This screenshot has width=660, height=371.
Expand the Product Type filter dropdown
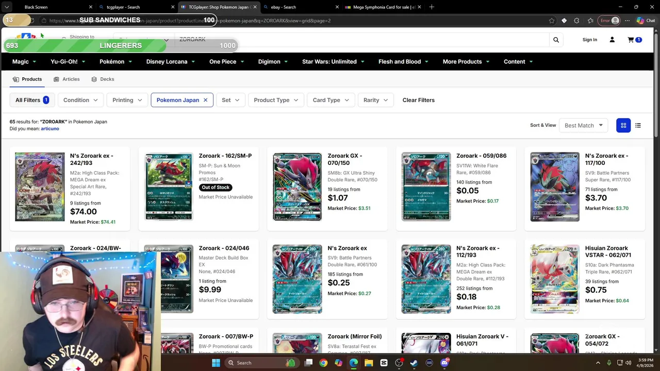(x=276, y=100)
